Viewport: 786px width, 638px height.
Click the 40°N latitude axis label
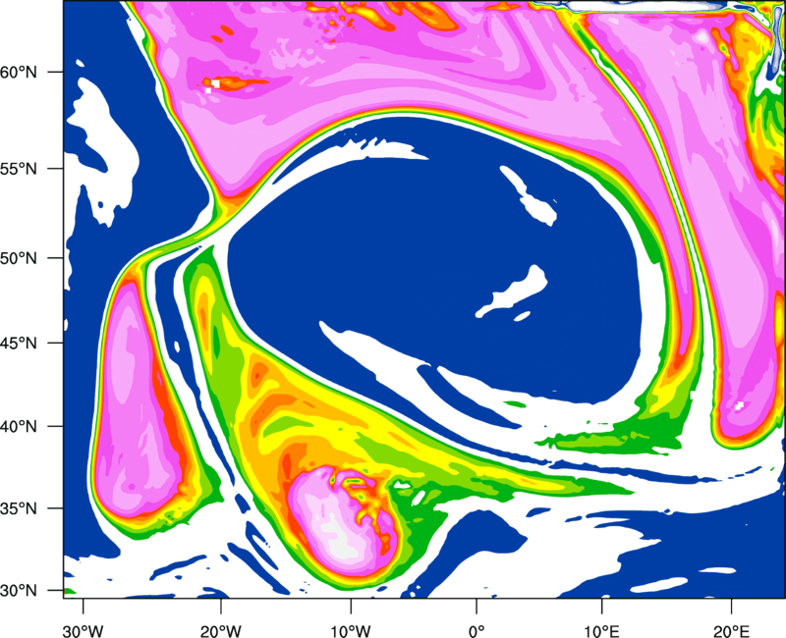tap(19, 427)
